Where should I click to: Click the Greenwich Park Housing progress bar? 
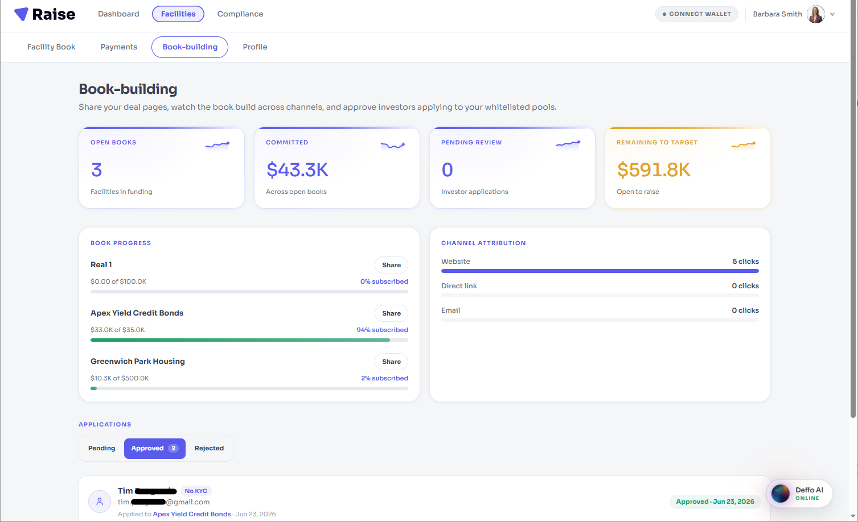[x=249, y=388]
